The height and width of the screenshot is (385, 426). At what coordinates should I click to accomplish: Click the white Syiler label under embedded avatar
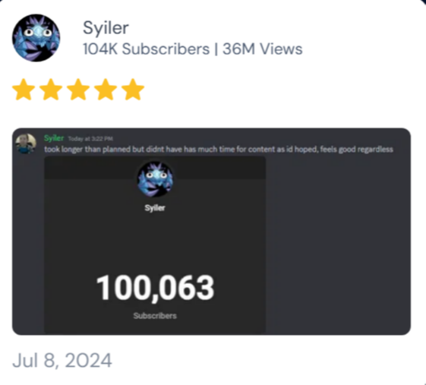pos(155,208)
